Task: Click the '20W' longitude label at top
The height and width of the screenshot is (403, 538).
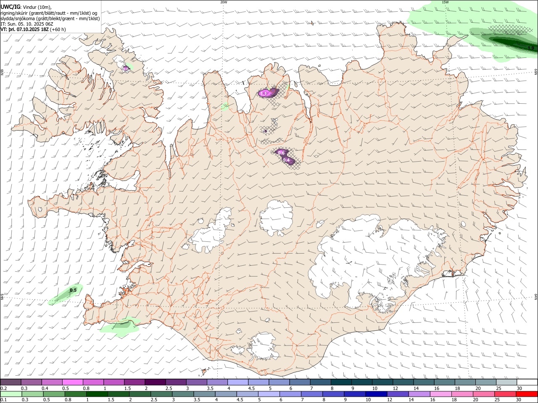Action: point(224,2)
